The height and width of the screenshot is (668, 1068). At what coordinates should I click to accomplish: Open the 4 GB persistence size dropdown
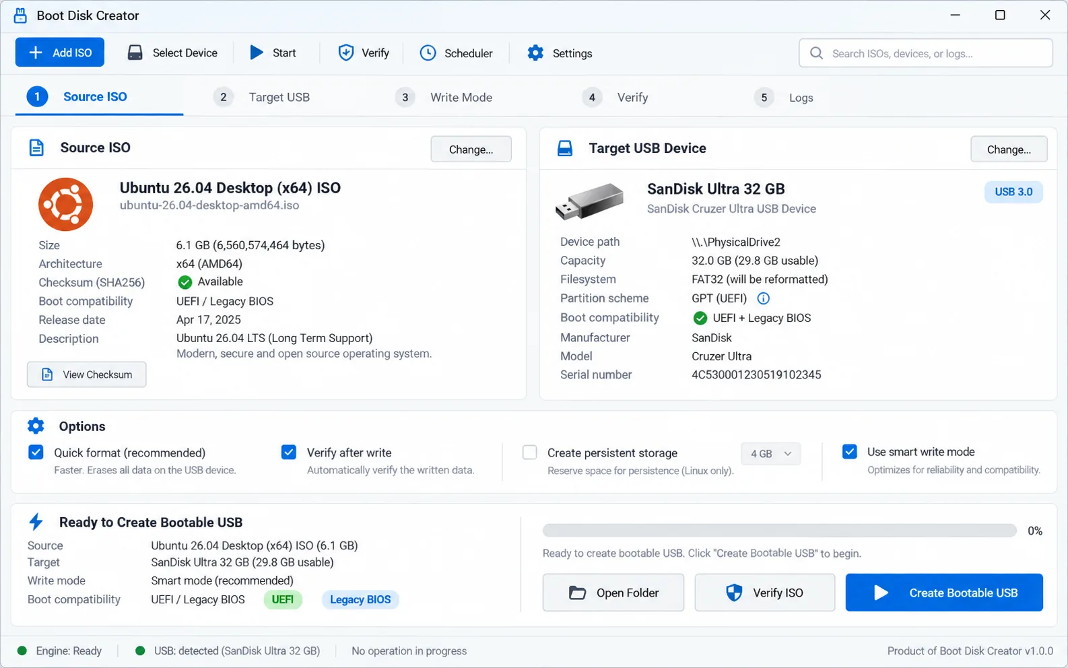(771, 454)
